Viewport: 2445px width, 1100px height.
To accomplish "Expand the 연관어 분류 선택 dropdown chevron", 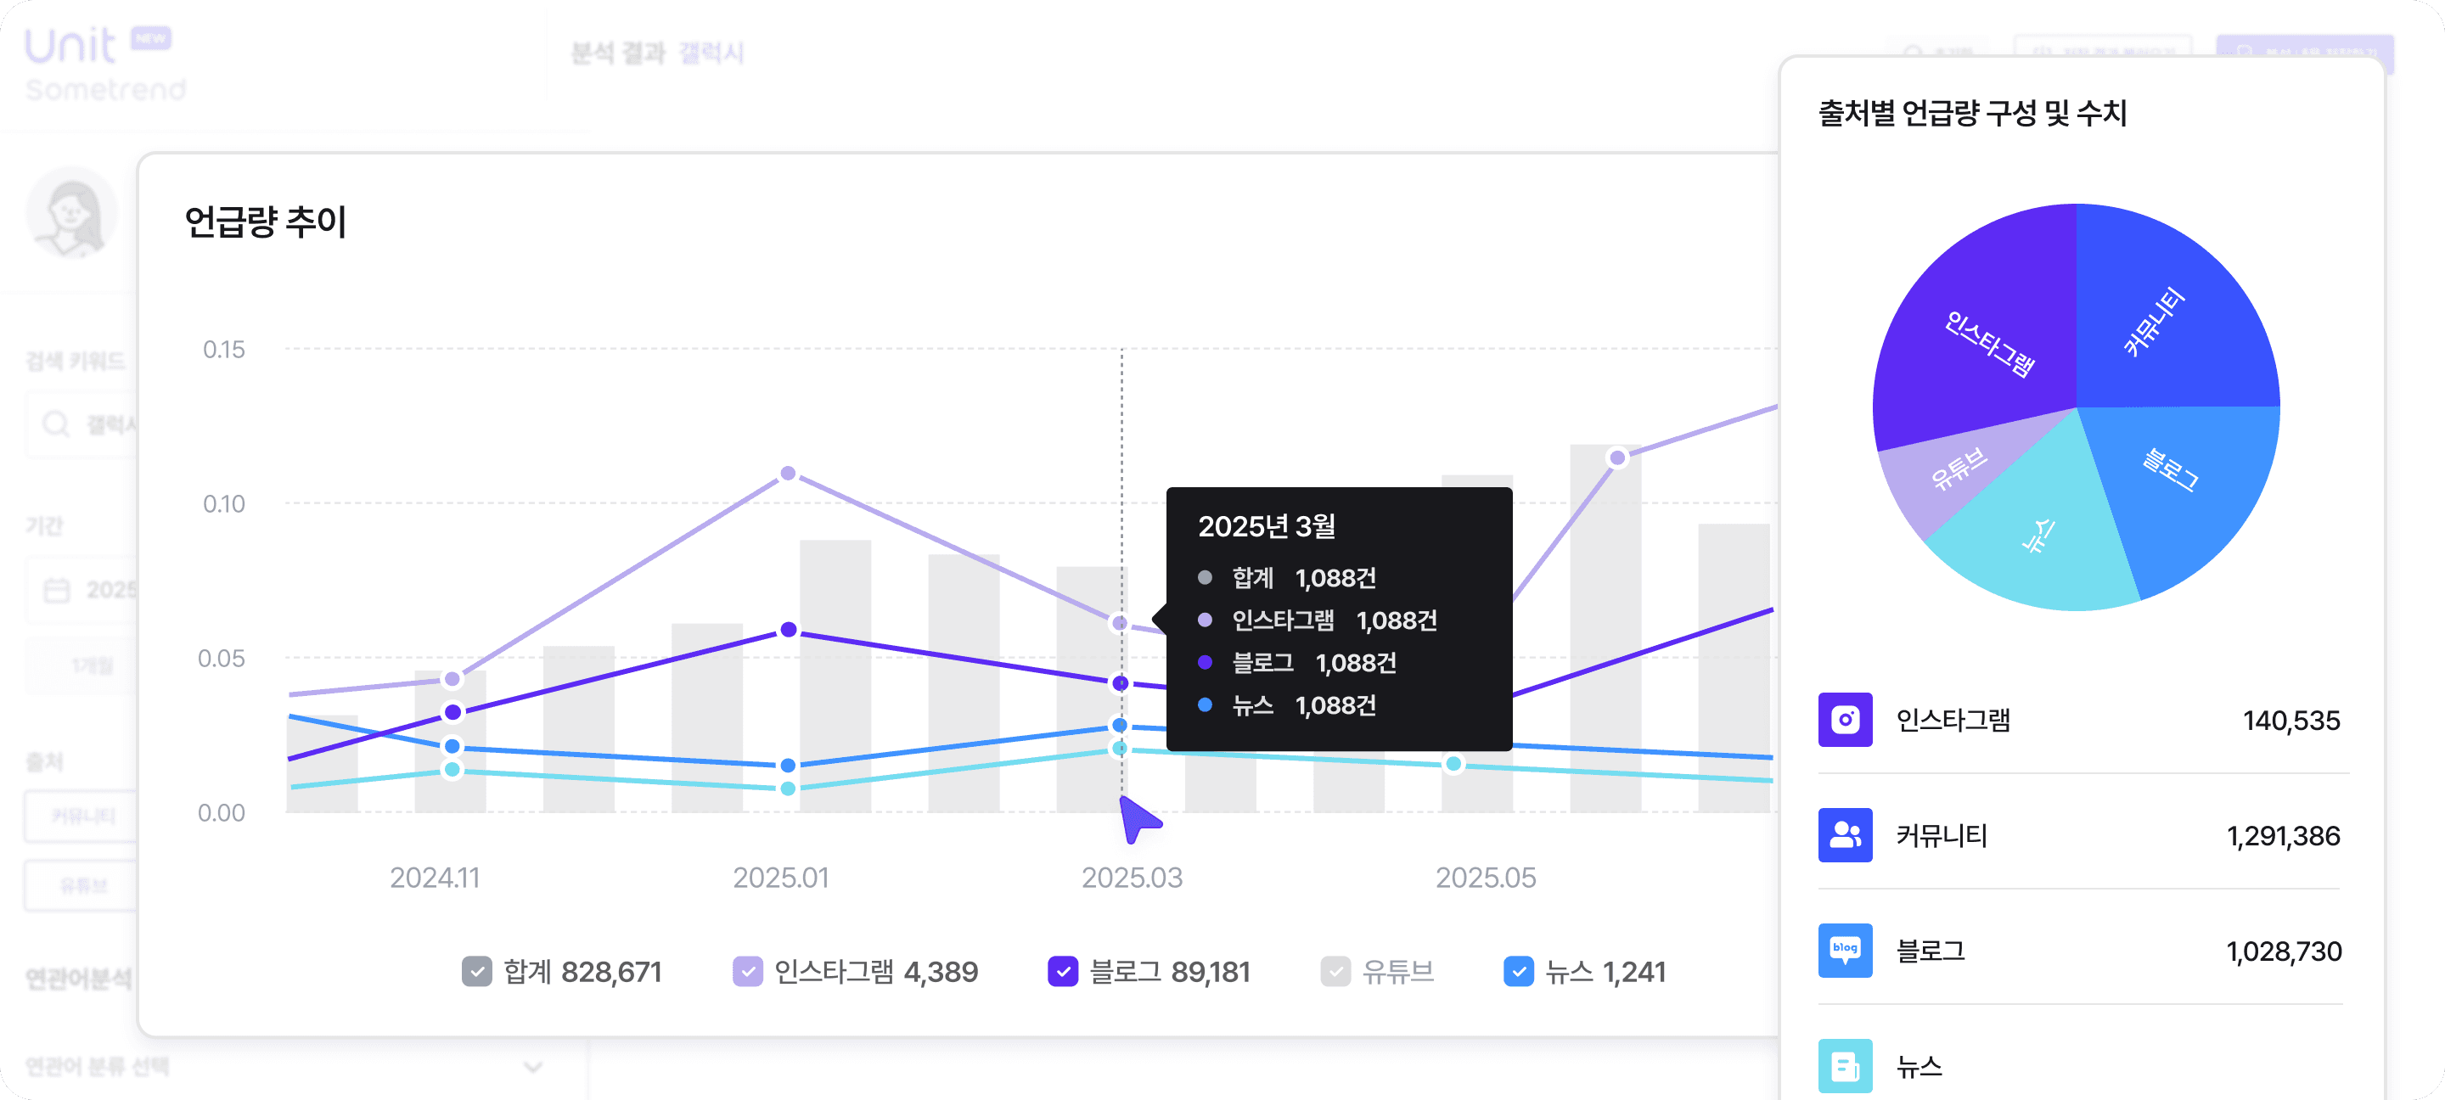I will click(x=532, y=1067).
